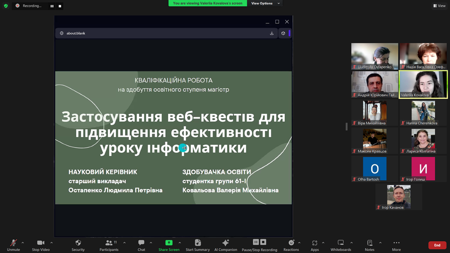Select Liudmyla Ostapenko video tile
This screenshot has width=450, height=253.
[375, 56]
